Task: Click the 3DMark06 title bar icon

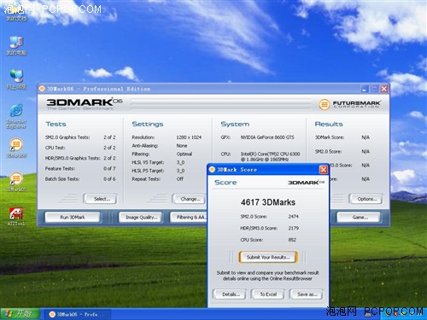Action: coord(42,89)
